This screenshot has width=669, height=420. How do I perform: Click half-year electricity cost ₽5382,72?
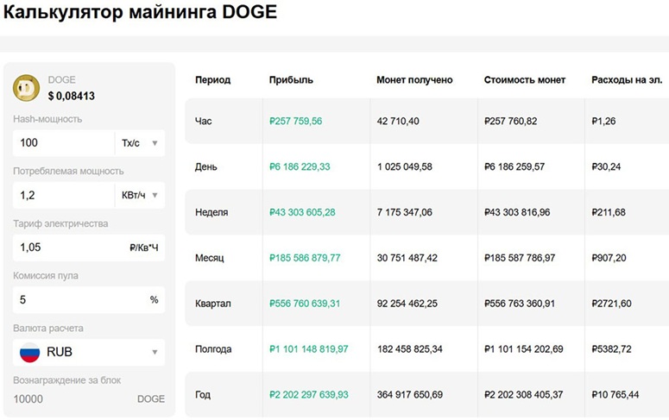coord(611,349)
